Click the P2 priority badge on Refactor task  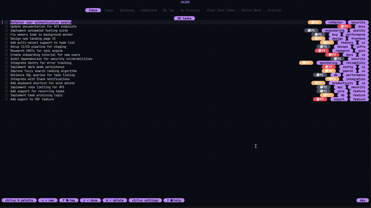tap(315, 23)
